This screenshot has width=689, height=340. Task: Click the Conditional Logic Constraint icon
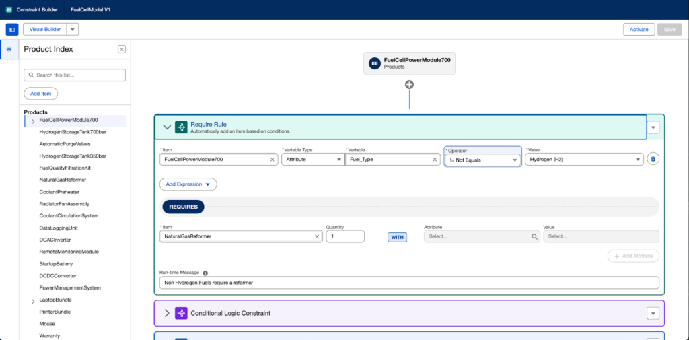click(x=181, y=313)
